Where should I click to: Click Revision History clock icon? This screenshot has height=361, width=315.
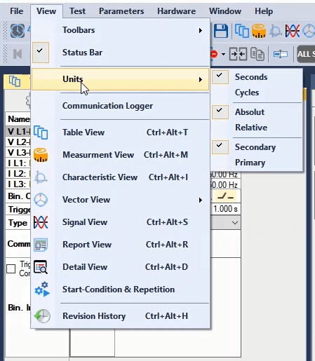[42, 316]
